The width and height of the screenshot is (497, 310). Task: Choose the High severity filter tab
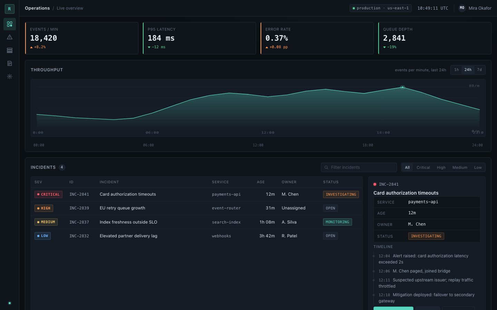tap(441, 167)
